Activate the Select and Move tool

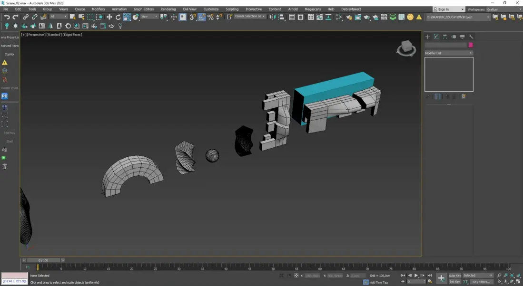(x=109, y=17)
